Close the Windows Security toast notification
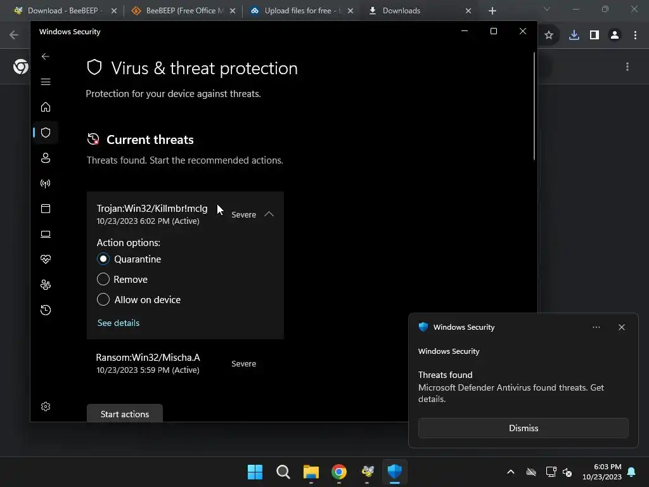The height and width of the screenshot is (487, 649). coord(621,327)
